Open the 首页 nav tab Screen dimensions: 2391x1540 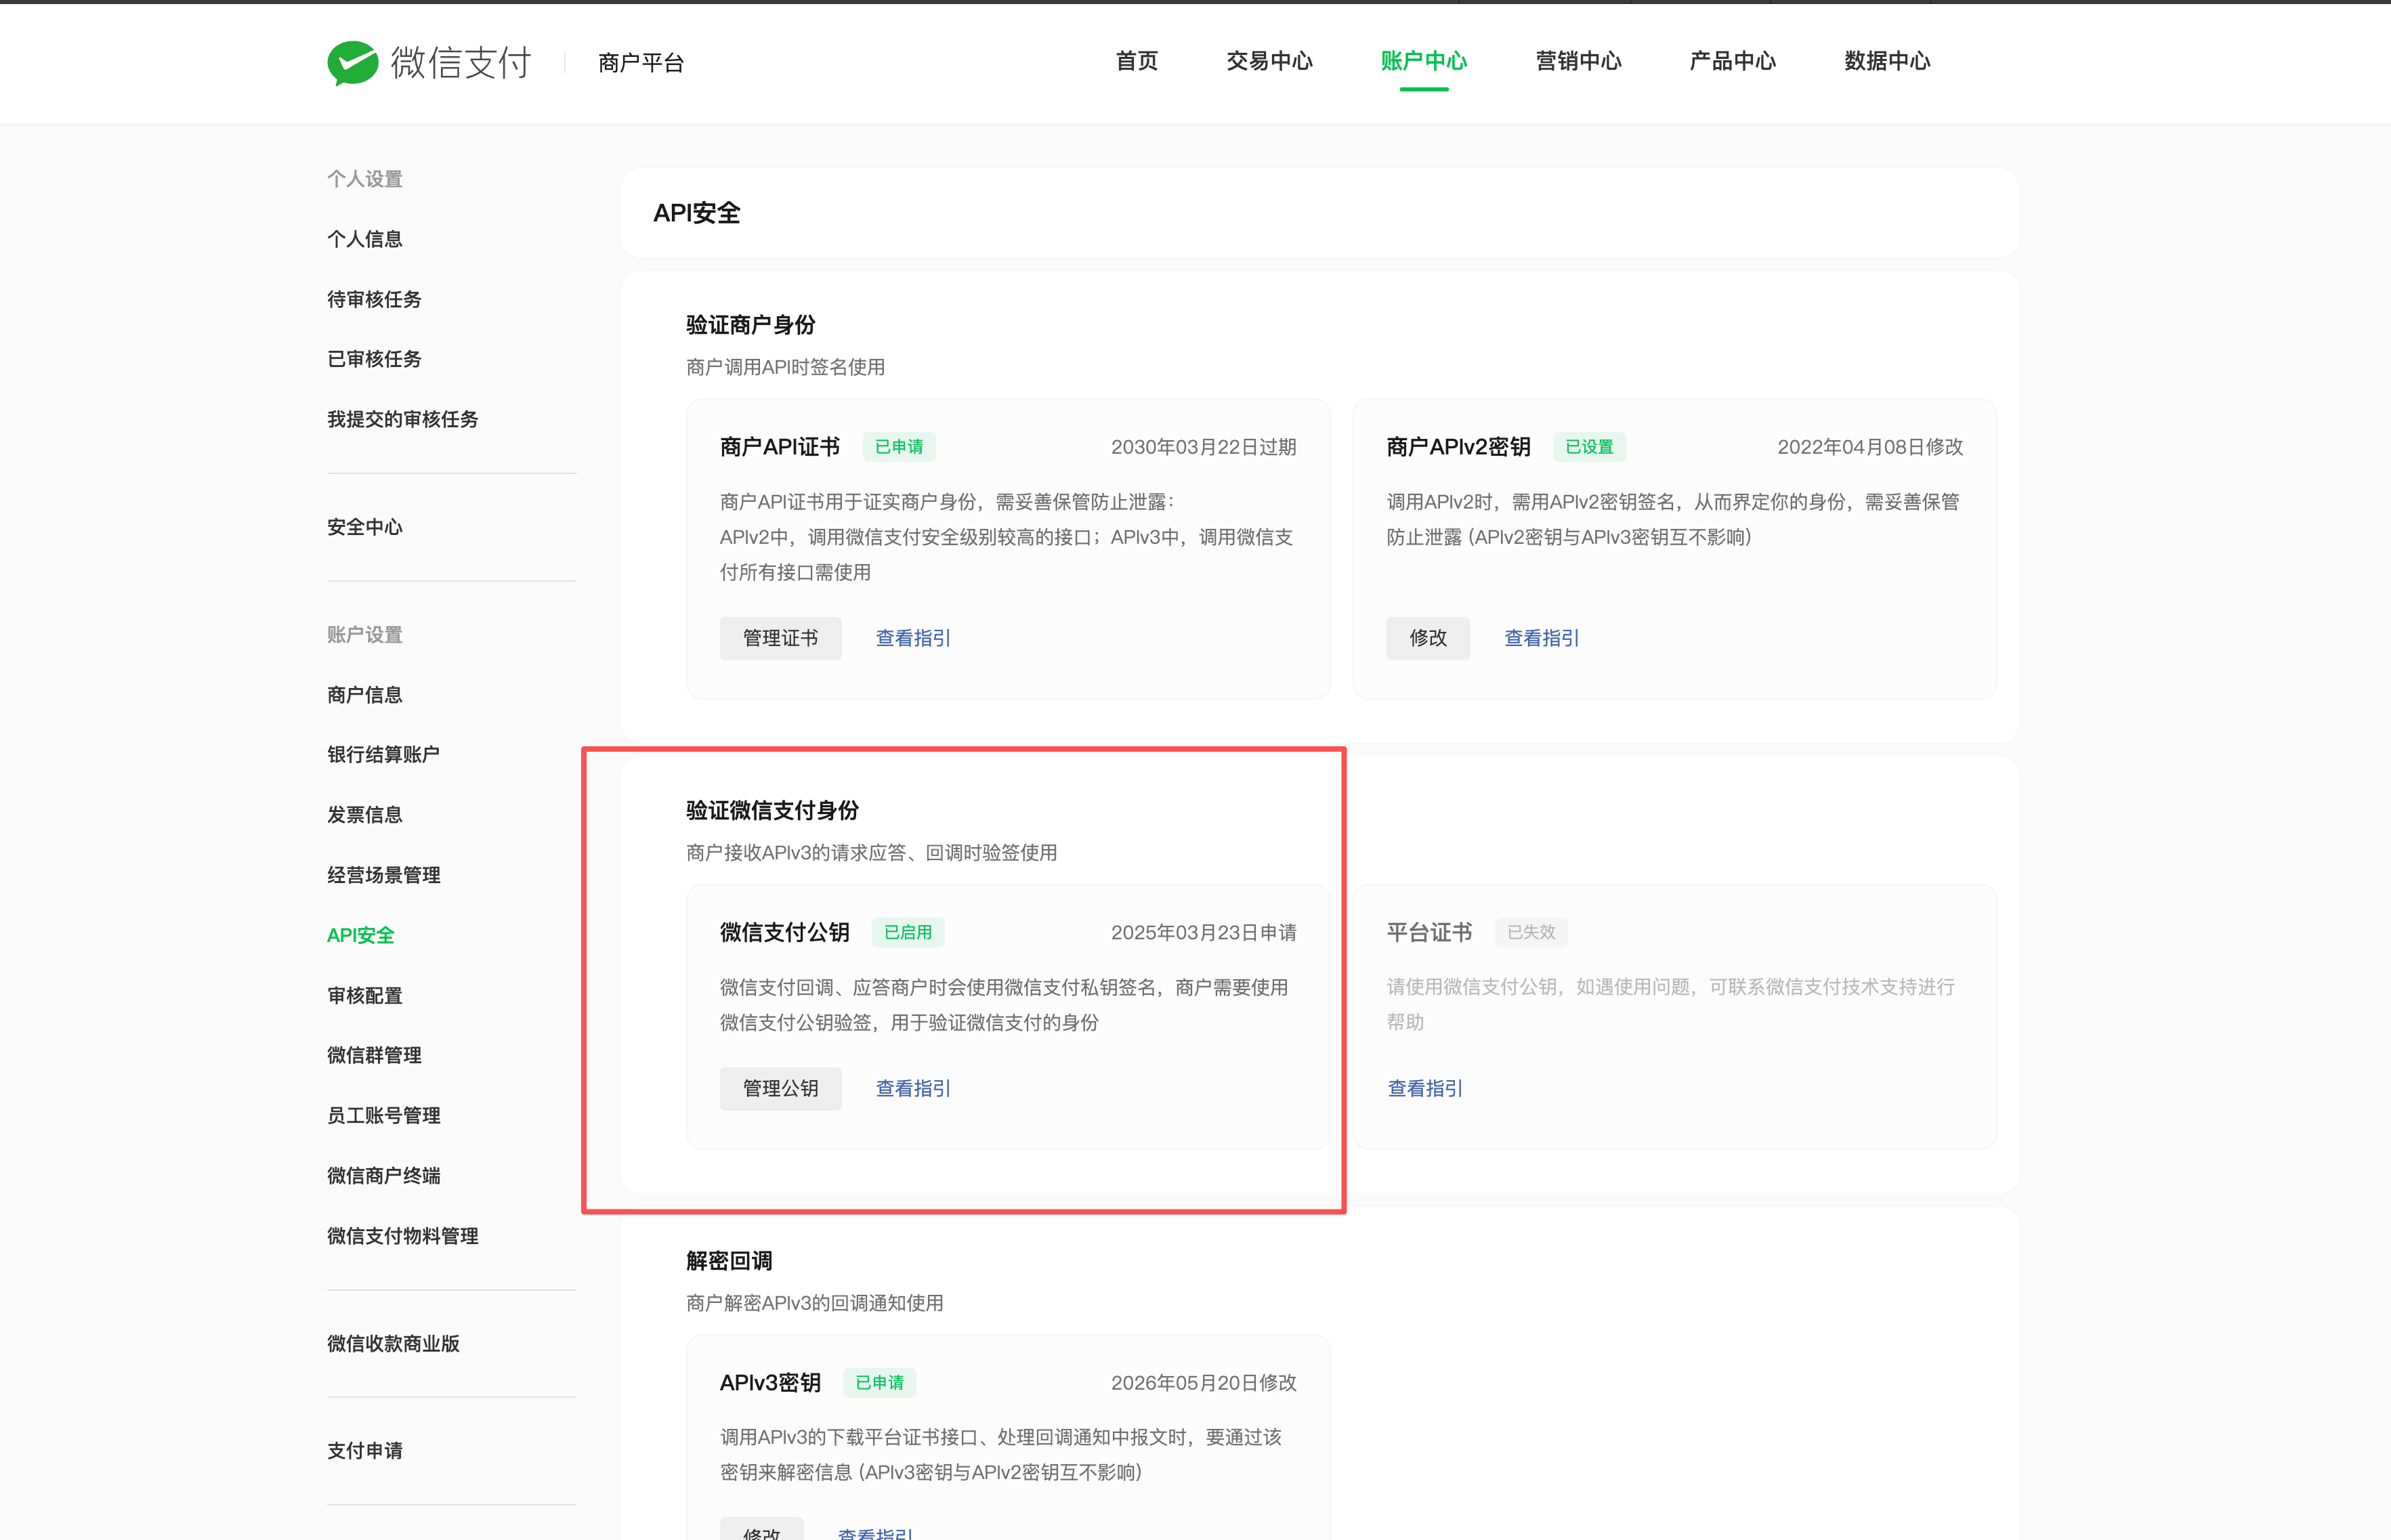[1136, 61]
